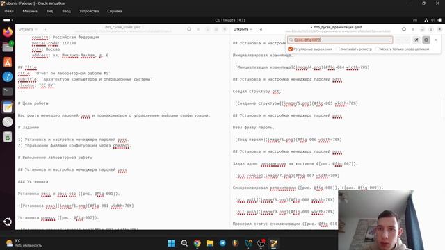The height and width of the screenshot is (250, 445).
Task: Open Windows Start menu
Action: point(171,243)
